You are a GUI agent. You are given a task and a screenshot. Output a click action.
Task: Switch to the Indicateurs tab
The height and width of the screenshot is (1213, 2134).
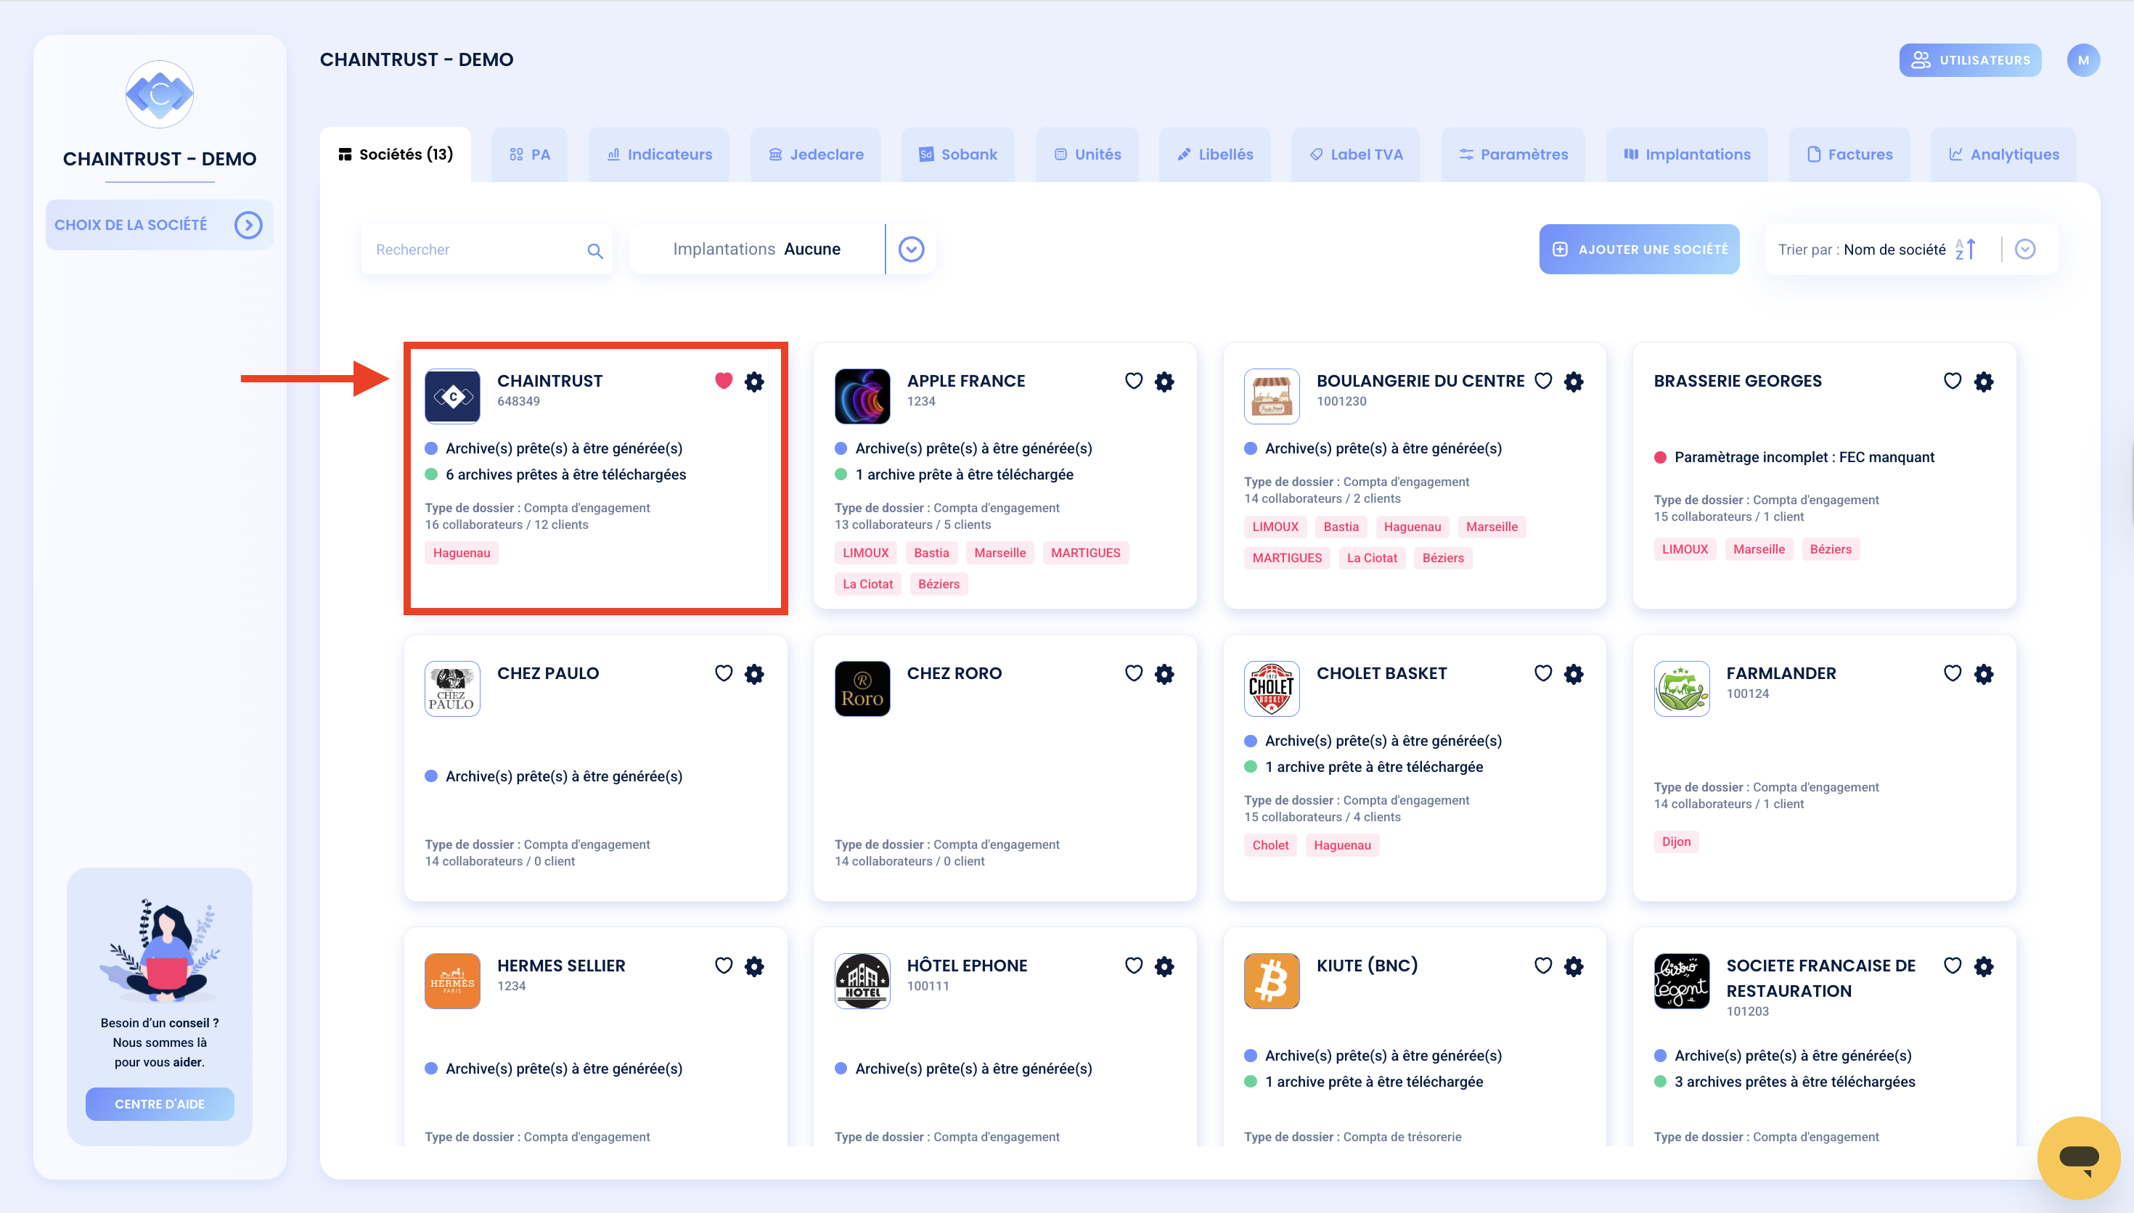[659, 154]
